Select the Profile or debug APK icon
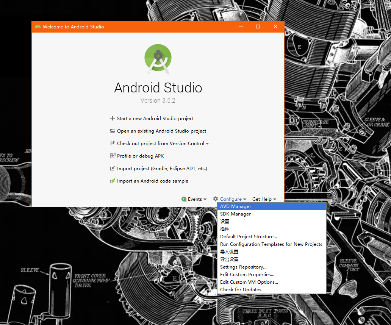The image size is (391, 325). point(113,156)
